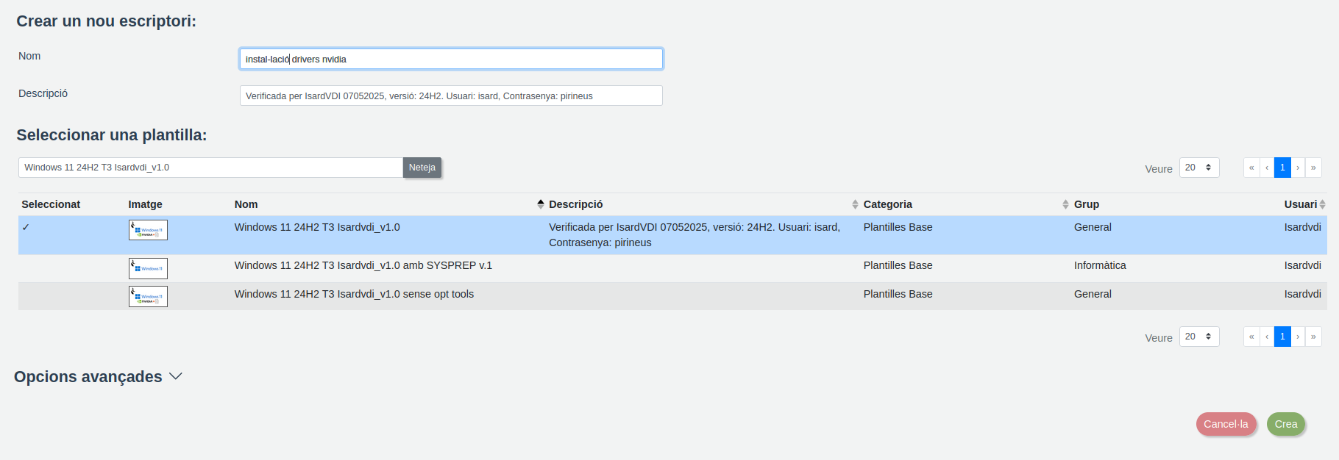Click the Crea button
The height and width of the screenshot is (460, 1339).
coord(1285,424)
